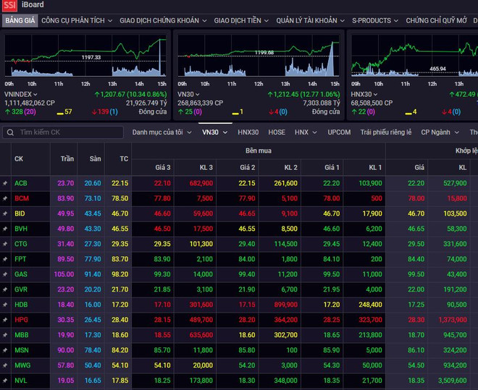This screenshot has height=390, width=478.
Task: Select the HNX30 watchlist tab
Action: tap(248, 132)
